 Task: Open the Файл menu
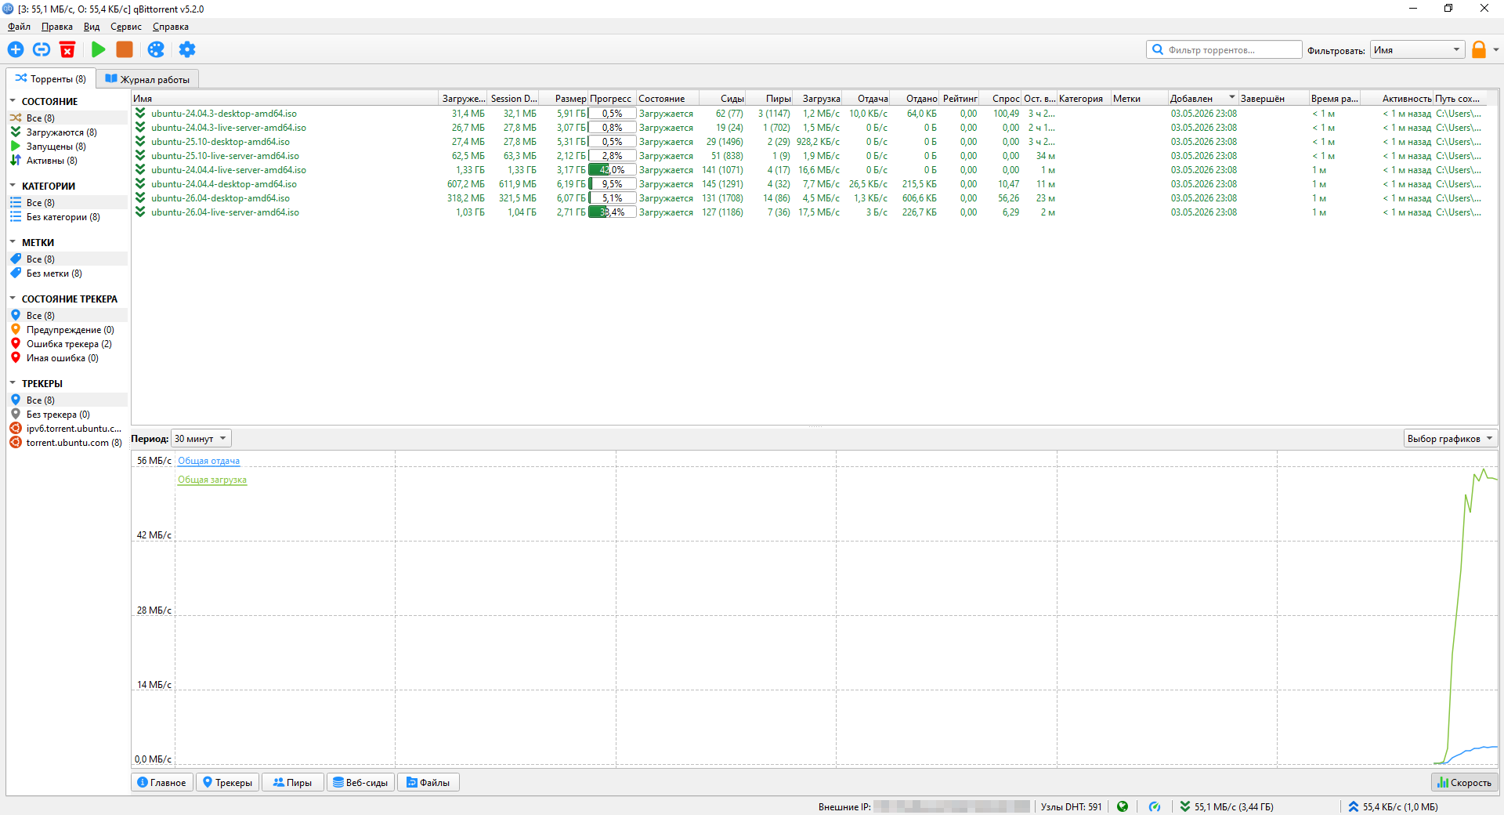19,27
